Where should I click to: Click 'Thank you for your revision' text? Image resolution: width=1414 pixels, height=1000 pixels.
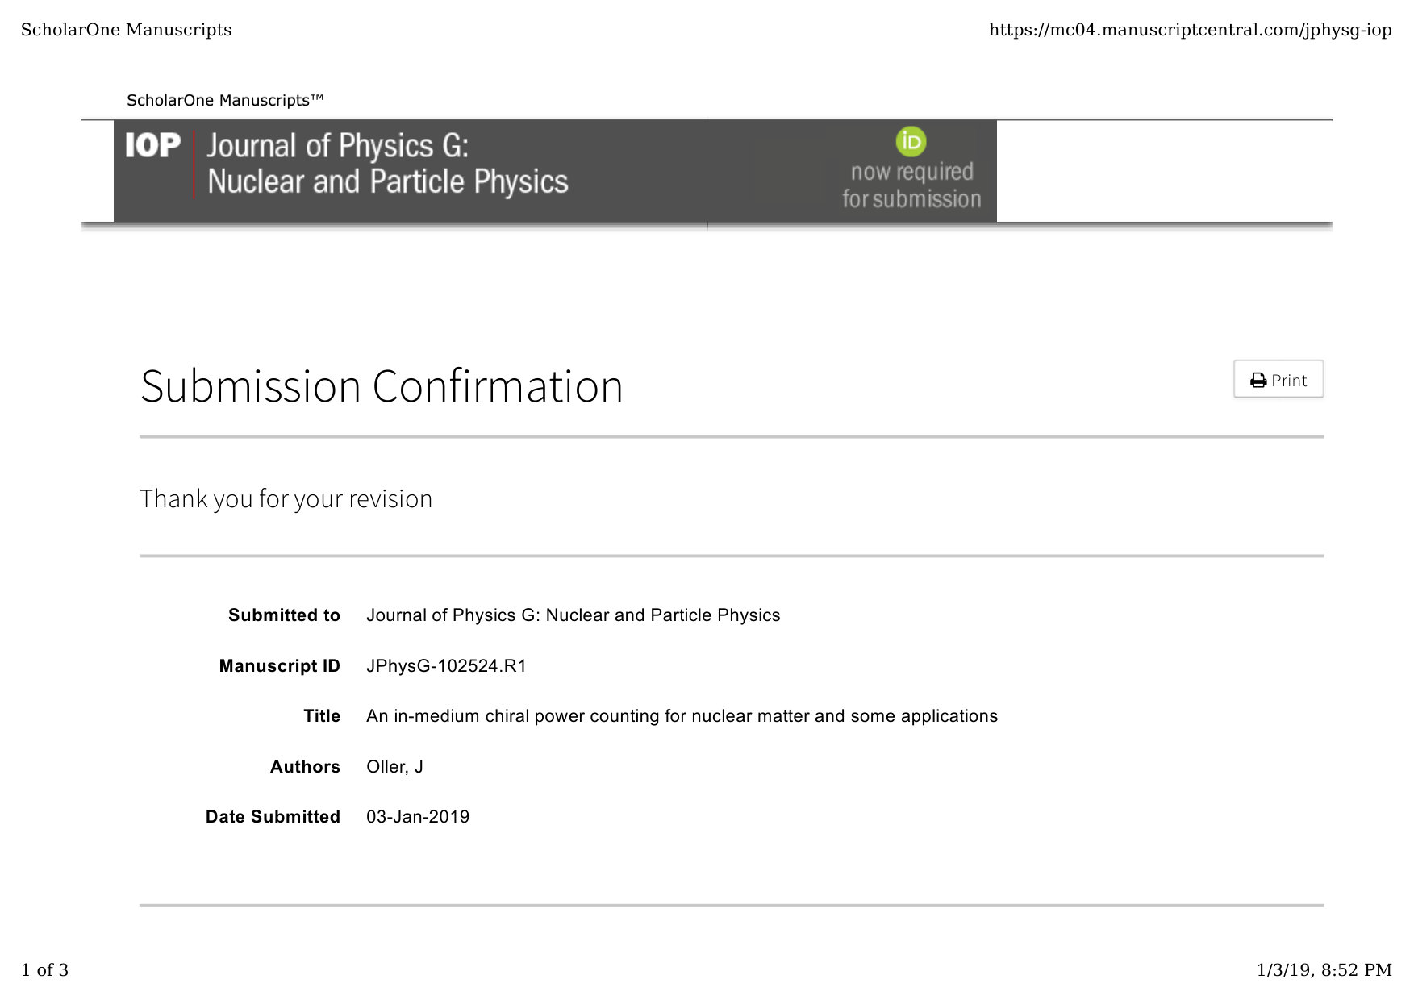coord(286,498)
